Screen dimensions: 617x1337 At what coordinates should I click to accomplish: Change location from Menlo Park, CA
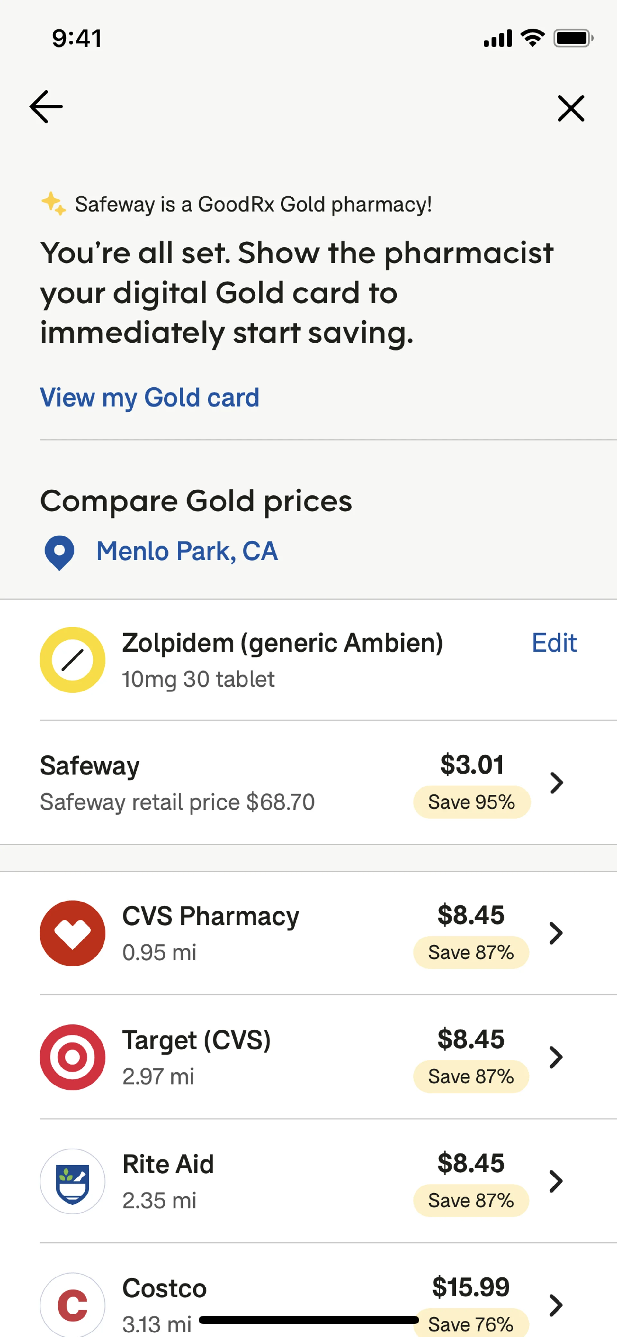pos(187,551)
